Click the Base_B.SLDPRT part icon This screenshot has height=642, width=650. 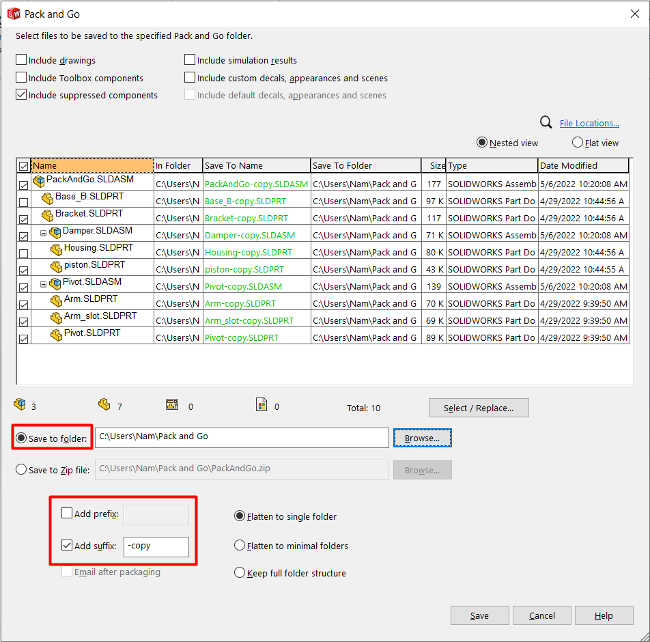[48, 199]
